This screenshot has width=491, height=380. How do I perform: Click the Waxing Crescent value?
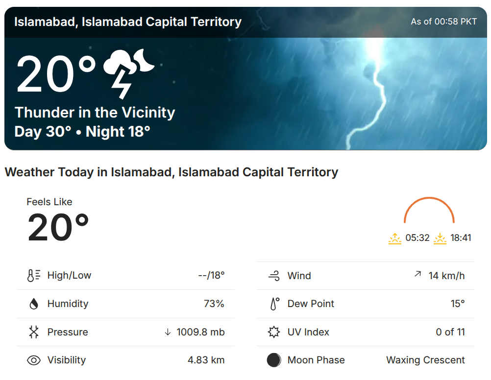(x=425, y=360)
